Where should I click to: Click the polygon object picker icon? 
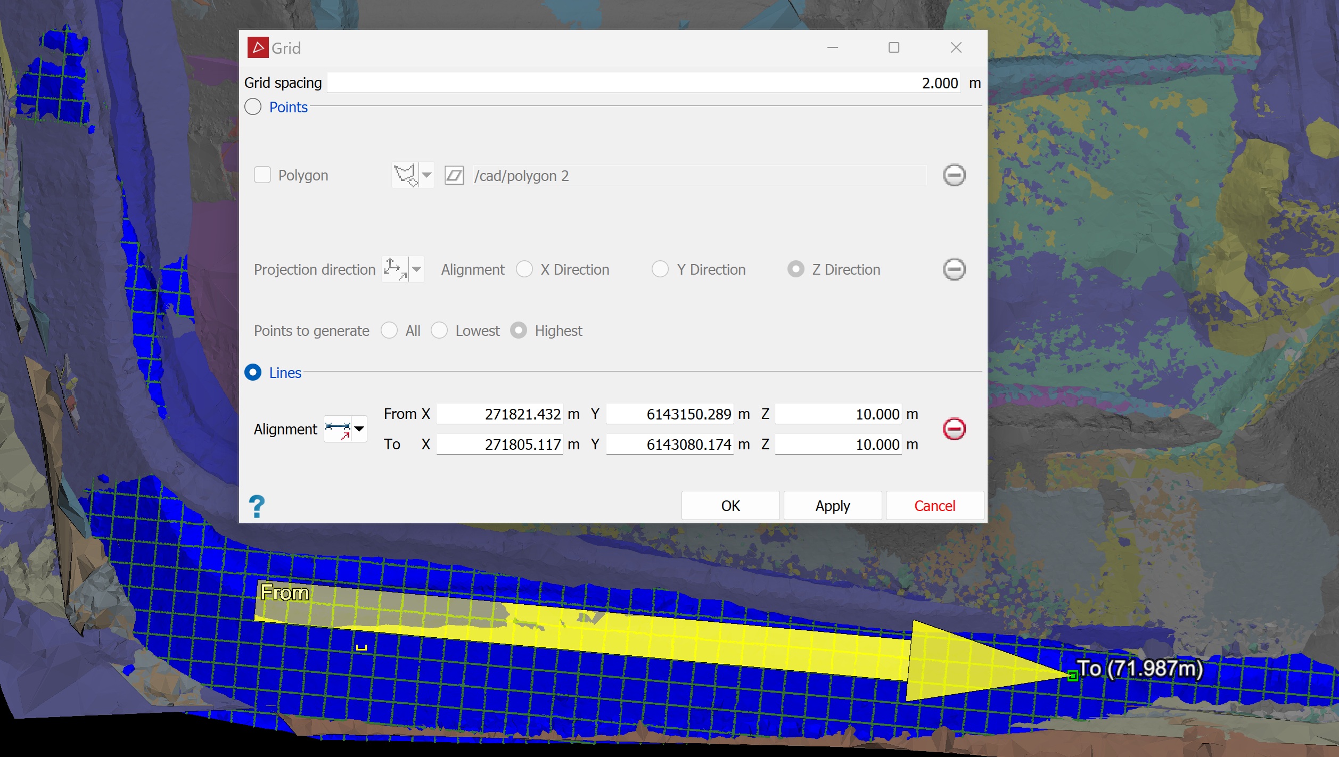[x=454, y=175]
